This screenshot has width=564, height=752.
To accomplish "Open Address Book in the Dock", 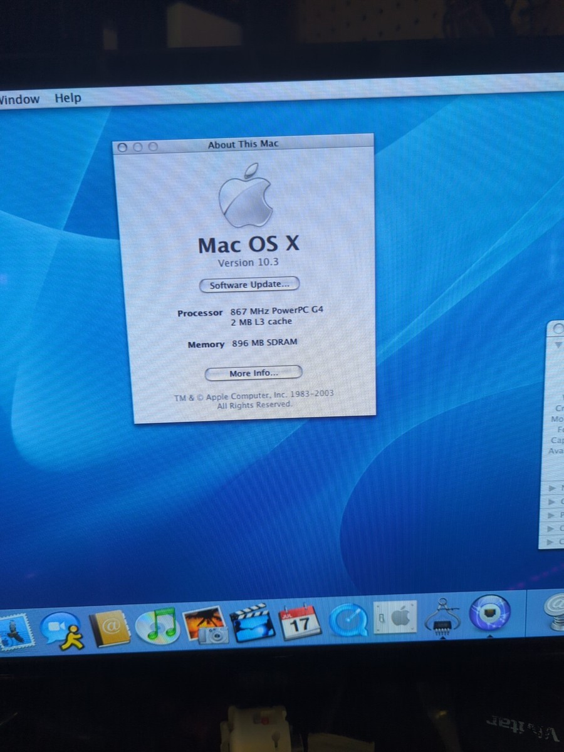I will (x=110, y=629).
